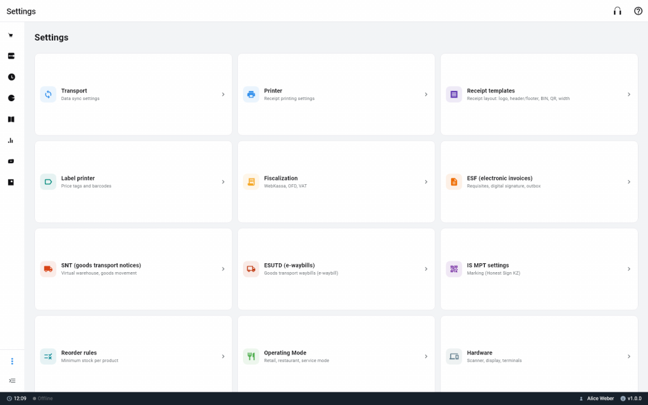Click the purple Receipt templates icon
Image resolution: width=648 pixels, height=405 pixels.
pos(454,94)
